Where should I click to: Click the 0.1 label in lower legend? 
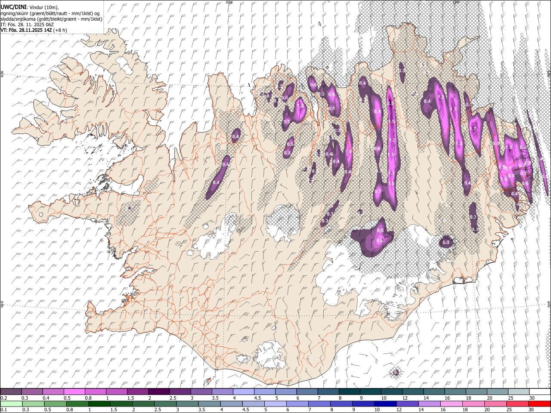point(3,410)
